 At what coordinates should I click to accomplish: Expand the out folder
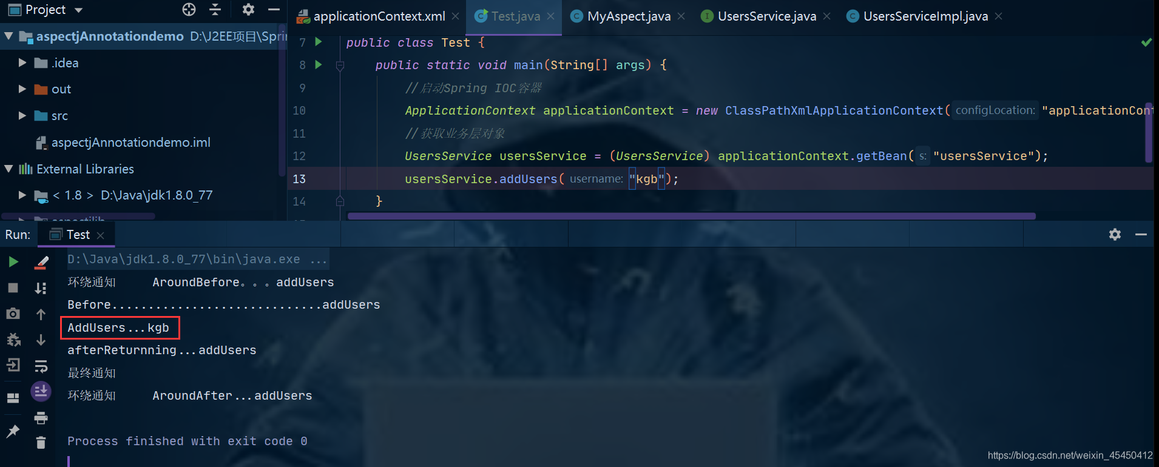point(22,89)
